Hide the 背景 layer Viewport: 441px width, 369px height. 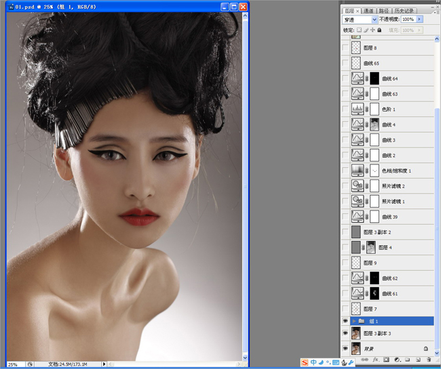pyautogui.click(x=345, y=349)
